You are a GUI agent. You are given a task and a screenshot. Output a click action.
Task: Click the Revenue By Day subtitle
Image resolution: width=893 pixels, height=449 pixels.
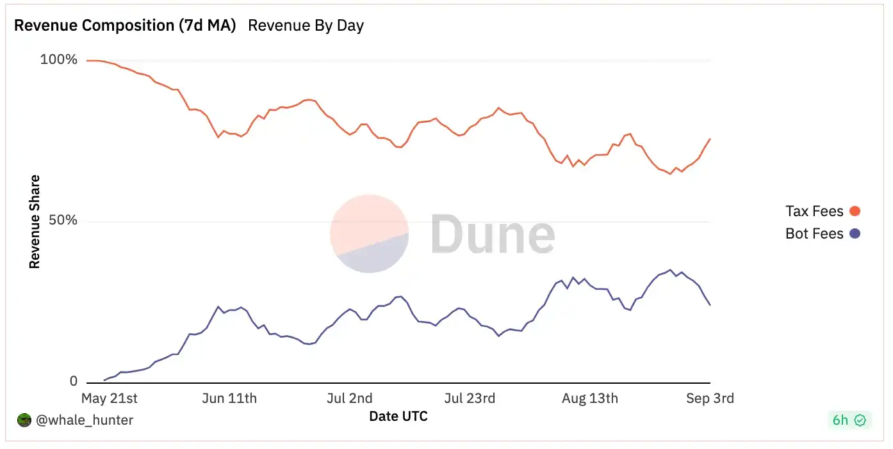click(x=306, y=26)
